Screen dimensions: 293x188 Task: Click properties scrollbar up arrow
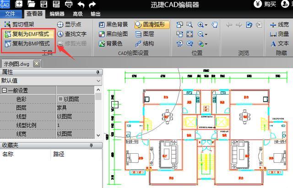[98, 90]
